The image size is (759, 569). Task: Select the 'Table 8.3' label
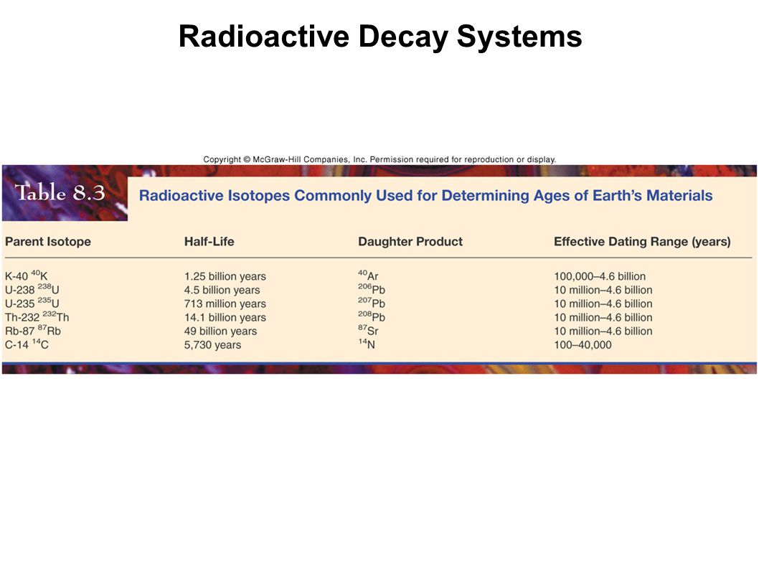(60, 192)
